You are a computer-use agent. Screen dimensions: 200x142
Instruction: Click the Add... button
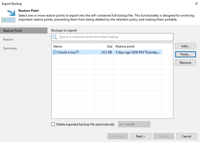(185, 46)
